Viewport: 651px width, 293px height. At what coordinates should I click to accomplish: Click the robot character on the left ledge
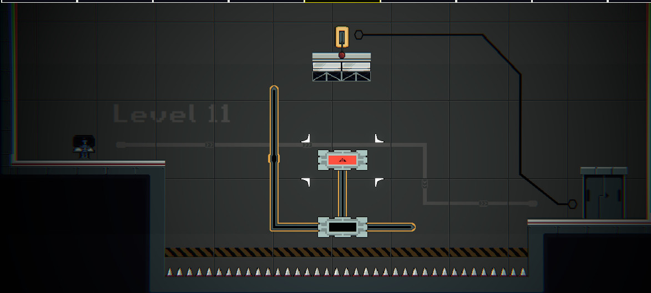coord(84,147)
